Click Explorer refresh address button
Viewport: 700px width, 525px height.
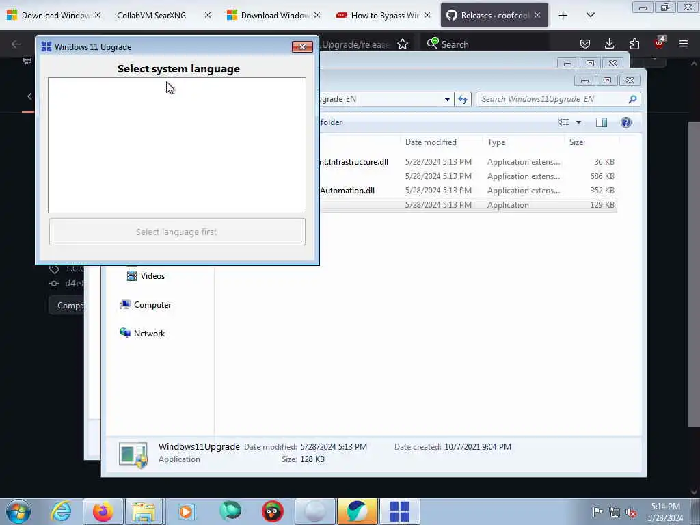pos(463,99)
